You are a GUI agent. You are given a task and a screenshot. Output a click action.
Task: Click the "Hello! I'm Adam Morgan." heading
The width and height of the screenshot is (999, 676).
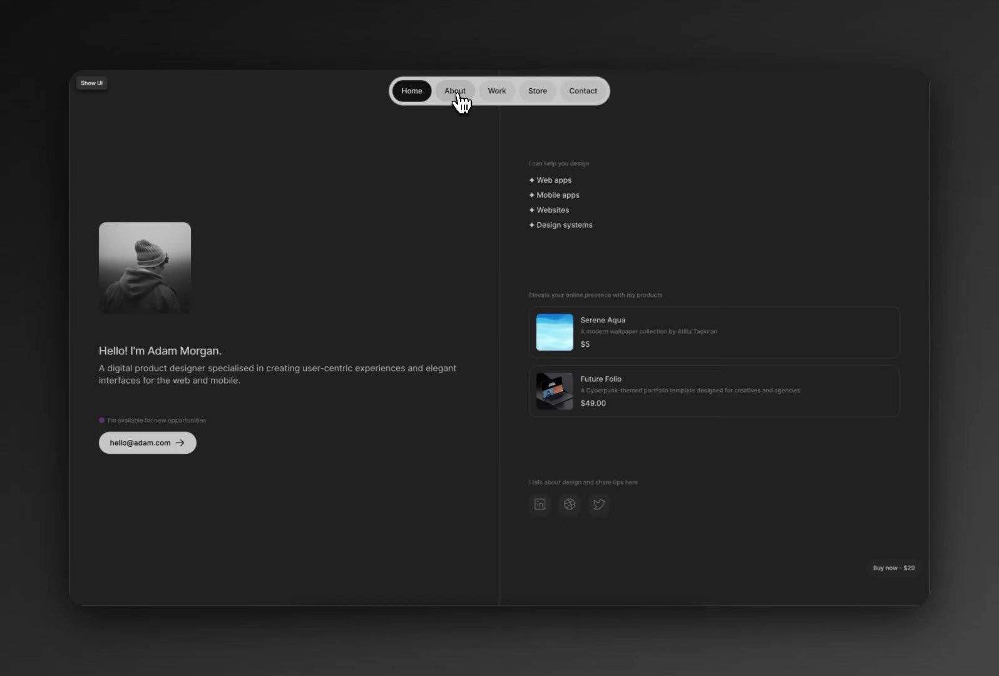160,351
